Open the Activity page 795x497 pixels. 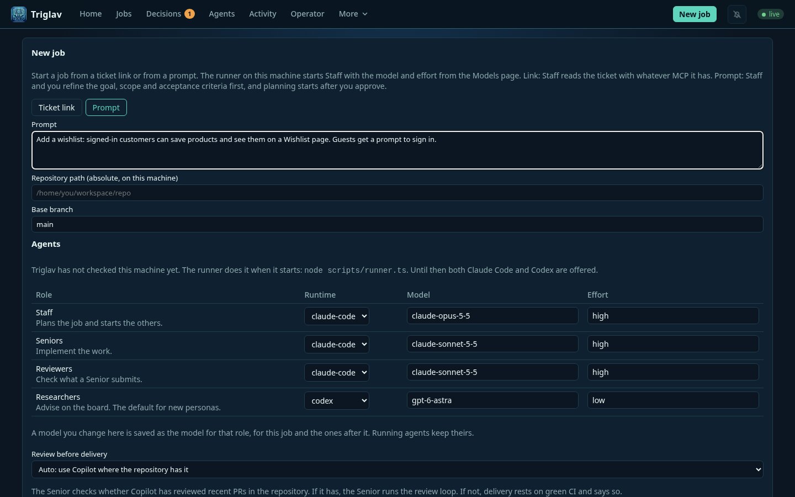(x=263, y=14)
